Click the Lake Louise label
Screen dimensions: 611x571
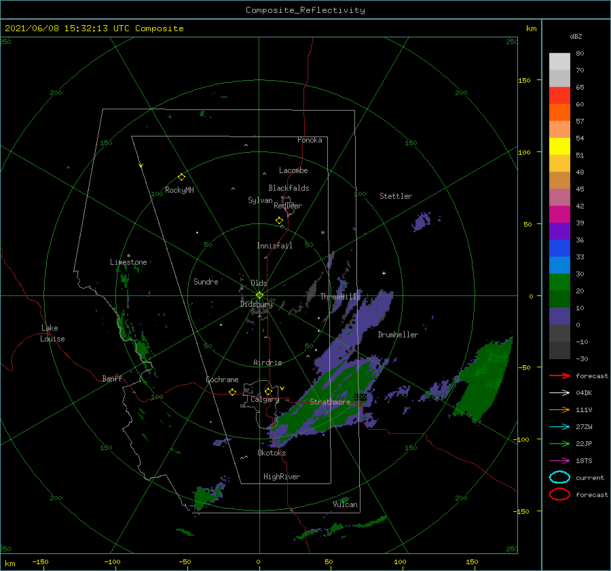tap(52, 333)
